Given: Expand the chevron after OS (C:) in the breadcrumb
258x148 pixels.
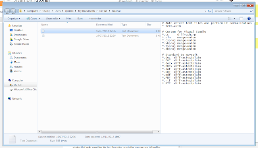Looking at the screenshot, I should [52, 11].
